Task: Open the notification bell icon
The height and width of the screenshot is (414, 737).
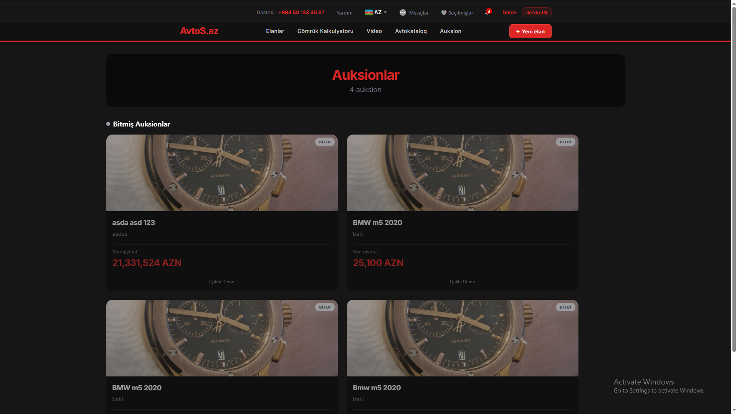Action: coord(487,13)
